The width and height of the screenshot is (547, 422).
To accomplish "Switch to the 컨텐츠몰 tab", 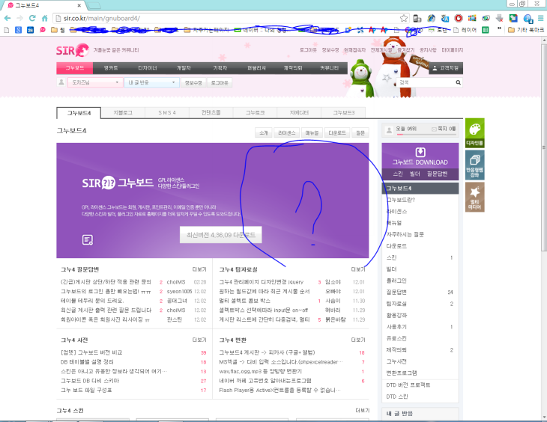I will [x=211, y=112].
